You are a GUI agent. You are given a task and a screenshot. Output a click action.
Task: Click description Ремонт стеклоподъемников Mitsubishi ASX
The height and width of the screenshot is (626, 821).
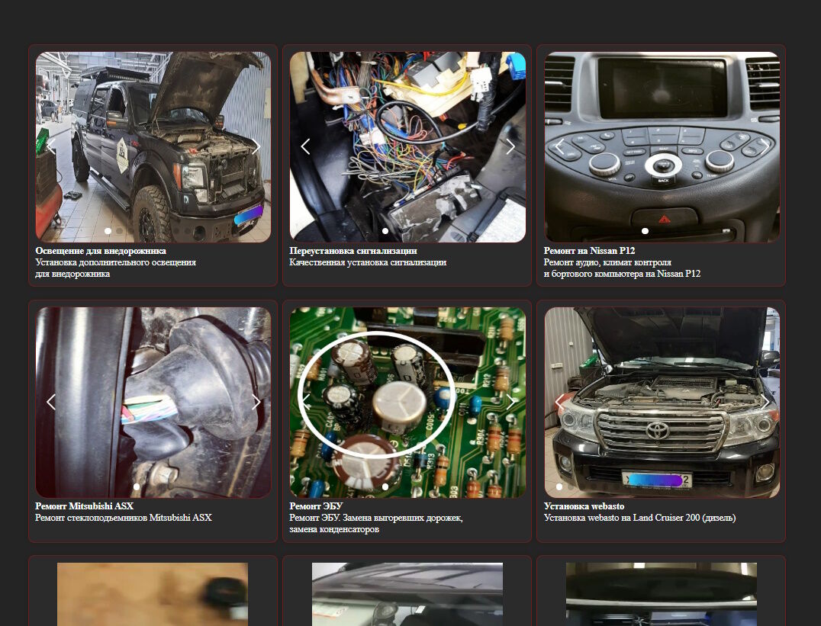[124, 518]
